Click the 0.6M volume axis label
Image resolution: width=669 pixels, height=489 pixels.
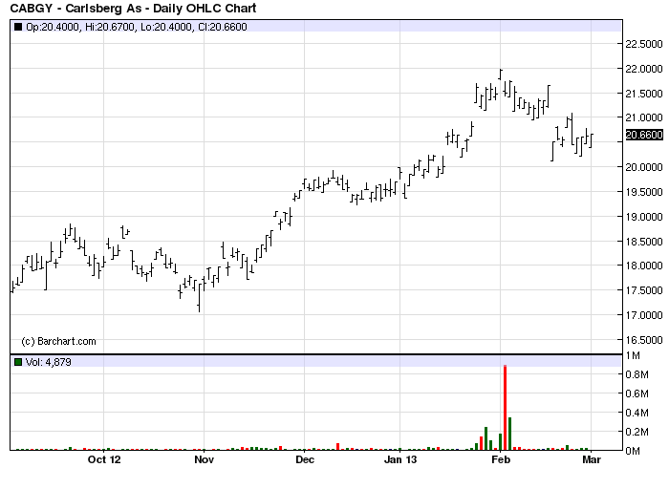637,393
